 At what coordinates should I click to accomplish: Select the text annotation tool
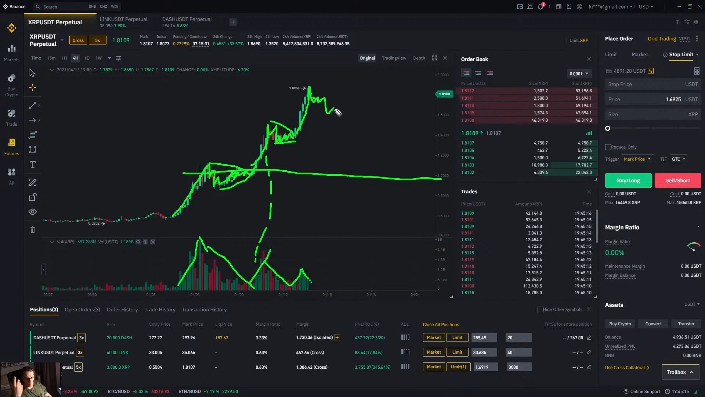pos(33,164)
